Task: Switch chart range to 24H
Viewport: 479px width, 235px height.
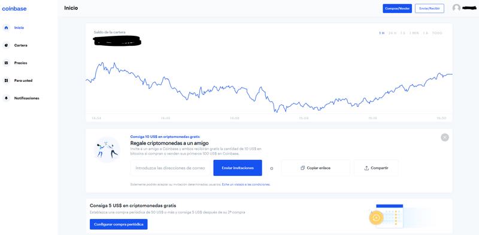Action: tap(392, 33)
